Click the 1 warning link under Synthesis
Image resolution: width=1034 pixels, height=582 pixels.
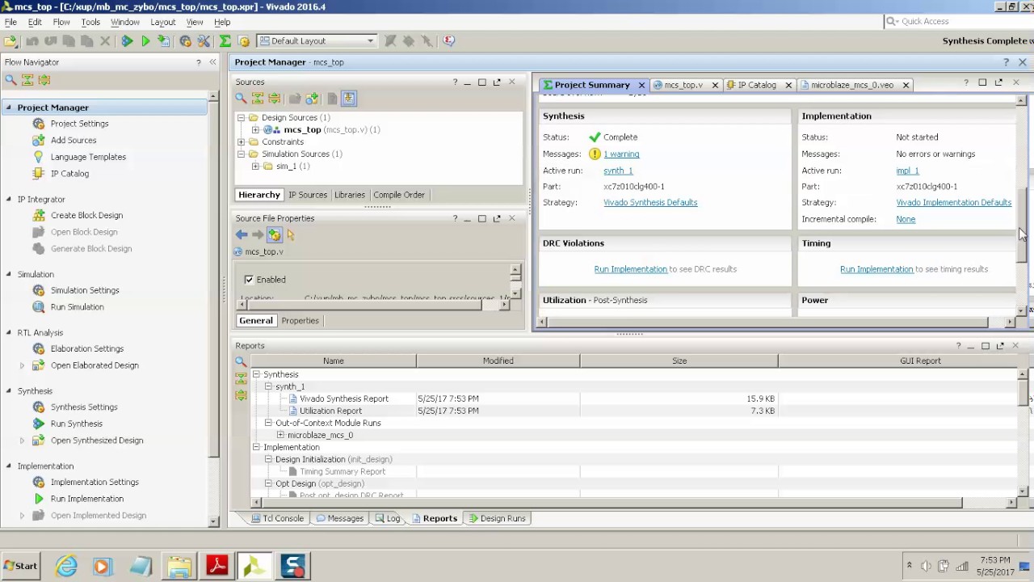tap(621, 154)
